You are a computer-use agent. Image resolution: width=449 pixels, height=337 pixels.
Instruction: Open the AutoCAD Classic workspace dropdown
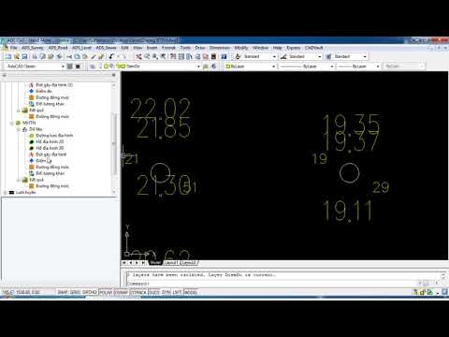click(x=63, y=66)
